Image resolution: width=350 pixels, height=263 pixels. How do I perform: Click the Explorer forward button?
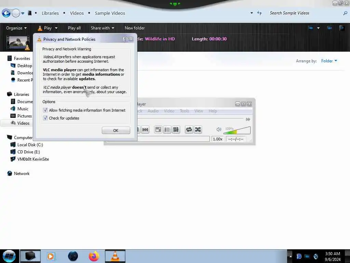[x=16, y=13]
